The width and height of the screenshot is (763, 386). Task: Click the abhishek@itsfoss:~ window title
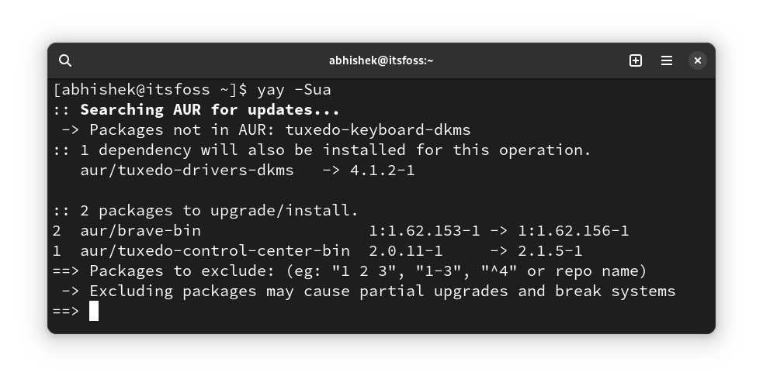[x=381, y=60]
